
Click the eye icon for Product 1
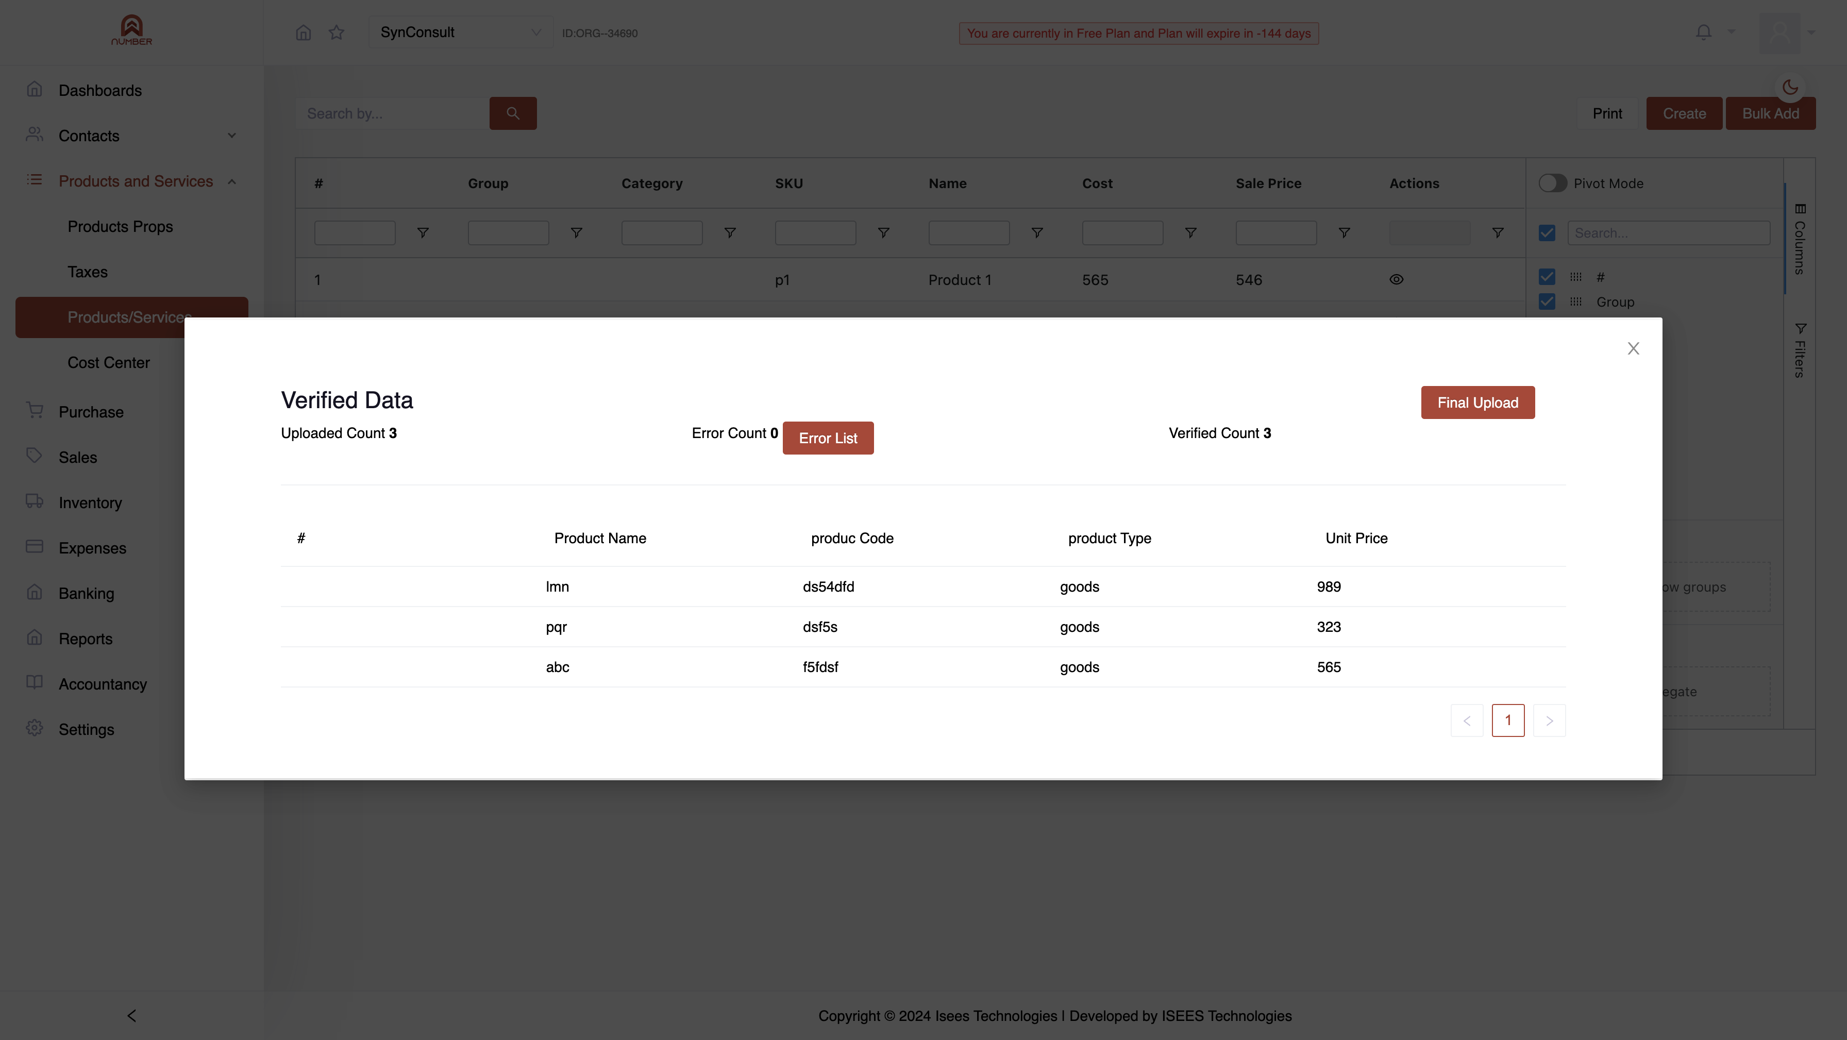[x=1396, y=280]
